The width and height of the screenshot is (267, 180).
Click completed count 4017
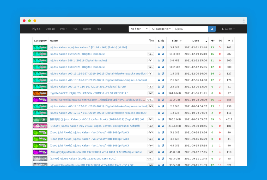tap(229, 119)
